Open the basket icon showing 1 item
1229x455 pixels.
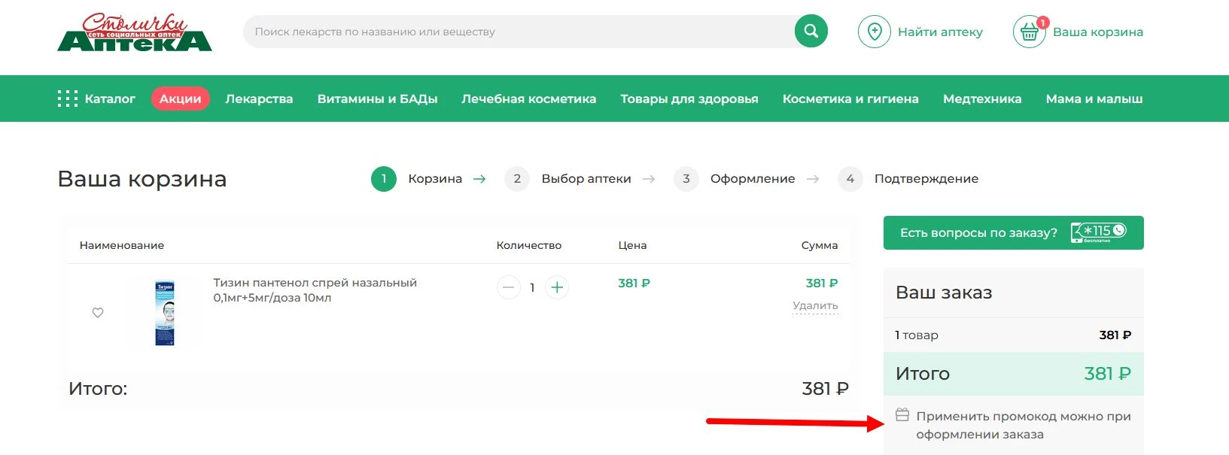coord(1031,32)
